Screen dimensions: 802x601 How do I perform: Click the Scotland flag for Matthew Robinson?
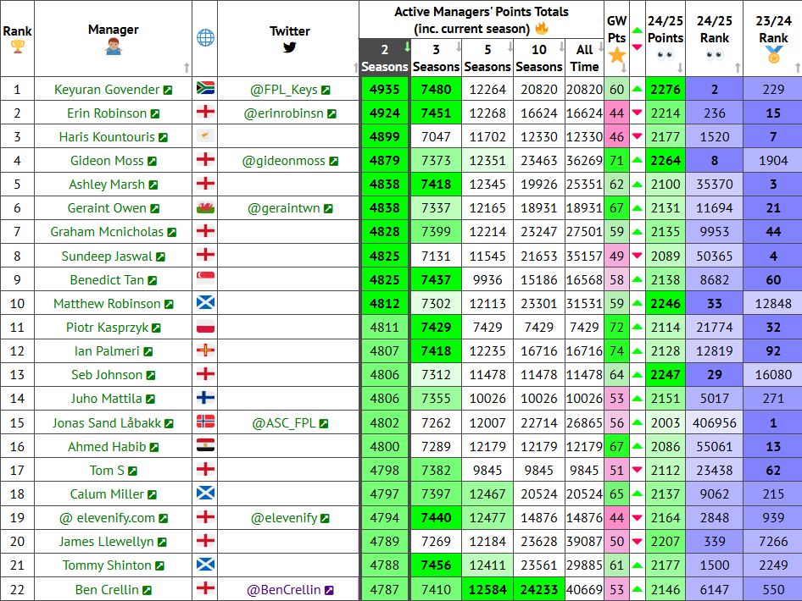205,302
